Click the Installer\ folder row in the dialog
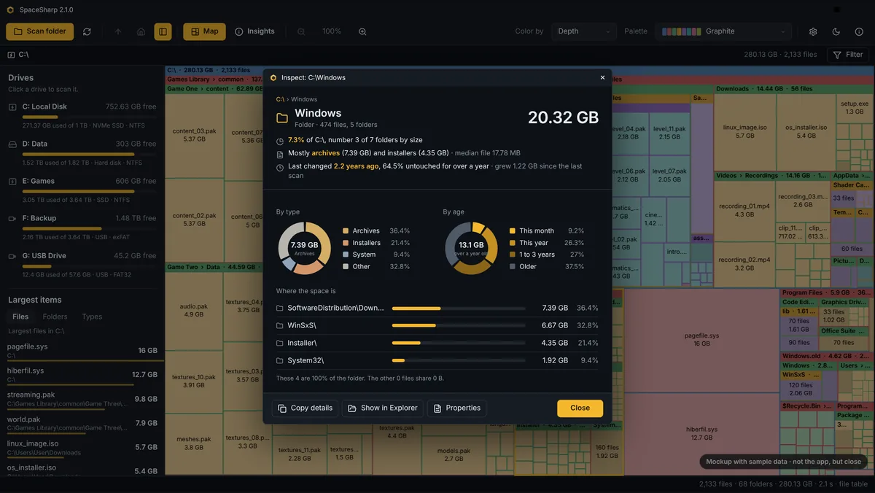 click(x=437, y=343)
